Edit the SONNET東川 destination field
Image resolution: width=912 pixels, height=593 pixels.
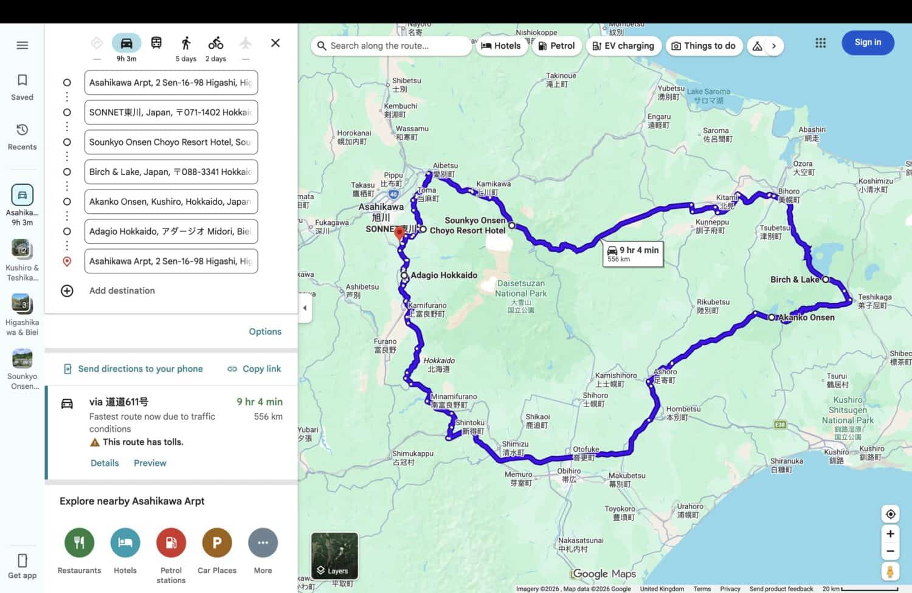point(171,112)
